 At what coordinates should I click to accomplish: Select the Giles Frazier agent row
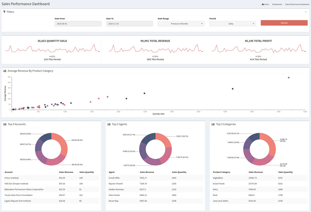click(x=155, y=195)
